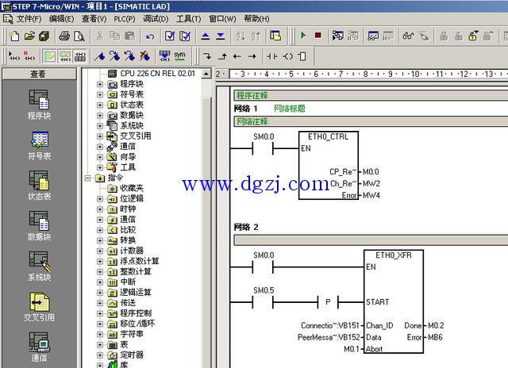
Task: Expand the 位逻辑 instruction folder
Action: pyautogui.click(x=100, y=199)
